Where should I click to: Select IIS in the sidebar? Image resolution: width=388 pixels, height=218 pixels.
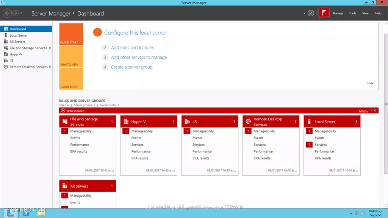point(26,61)
